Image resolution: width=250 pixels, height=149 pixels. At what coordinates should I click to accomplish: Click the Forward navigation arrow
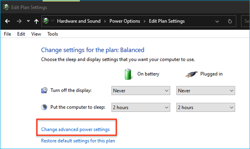pos(19,21)
